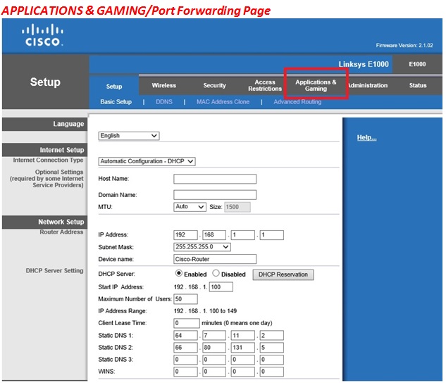Click Static DNS 2 first octet 66

tap(185, 348)
